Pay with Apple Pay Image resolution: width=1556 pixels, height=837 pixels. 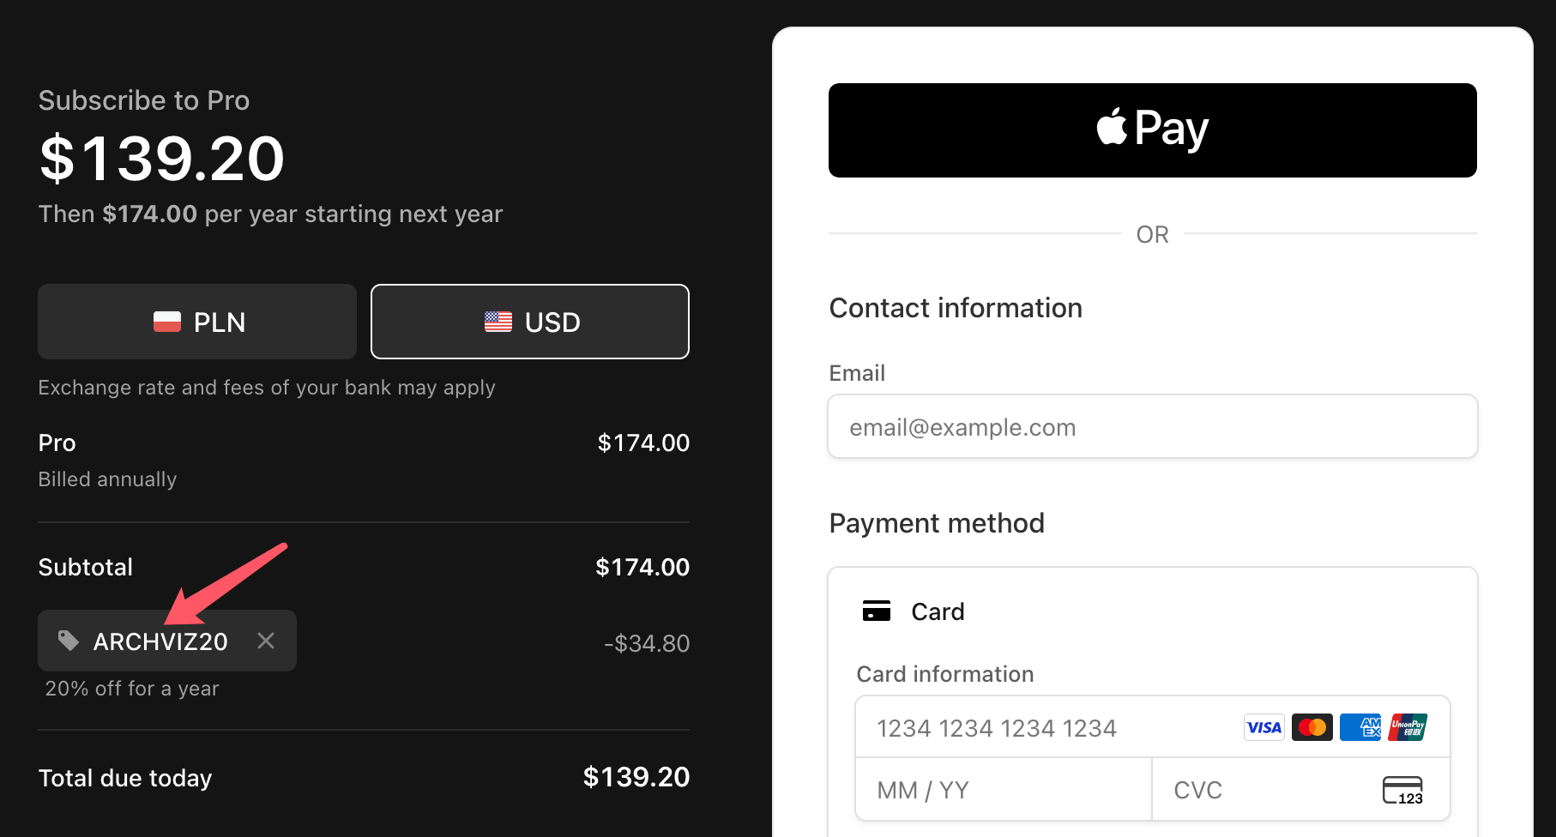[x=1153, y=130]
